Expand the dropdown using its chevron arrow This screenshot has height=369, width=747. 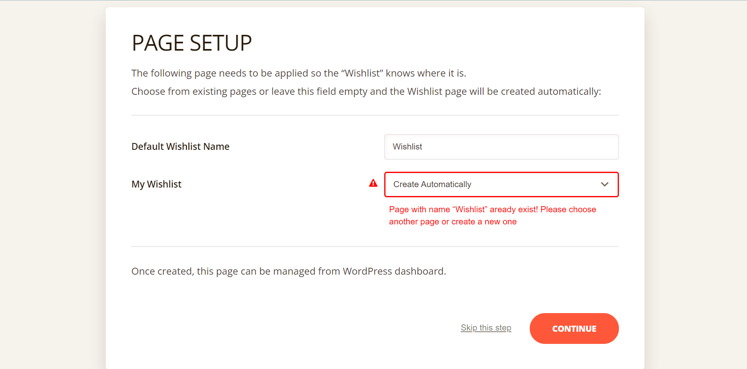[604, 184]
